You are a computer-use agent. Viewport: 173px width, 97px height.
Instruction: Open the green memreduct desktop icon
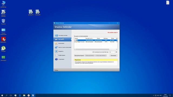pos(3,58)
